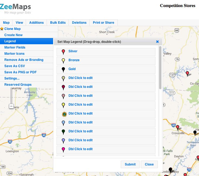The height and width of the screenshot is (176, 199).
Task: Click the black pin icon beside Gold
Action: click(x=63, y=70)
